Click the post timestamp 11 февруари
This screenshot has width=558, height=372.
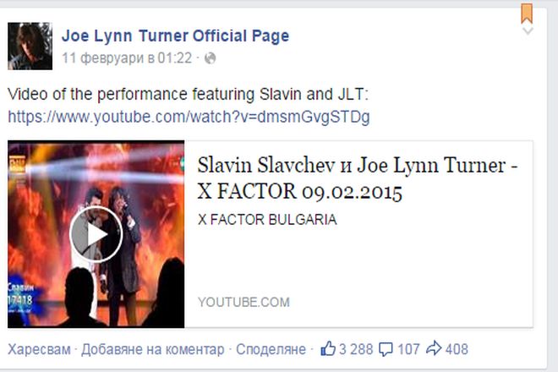[x=127, y=58]
